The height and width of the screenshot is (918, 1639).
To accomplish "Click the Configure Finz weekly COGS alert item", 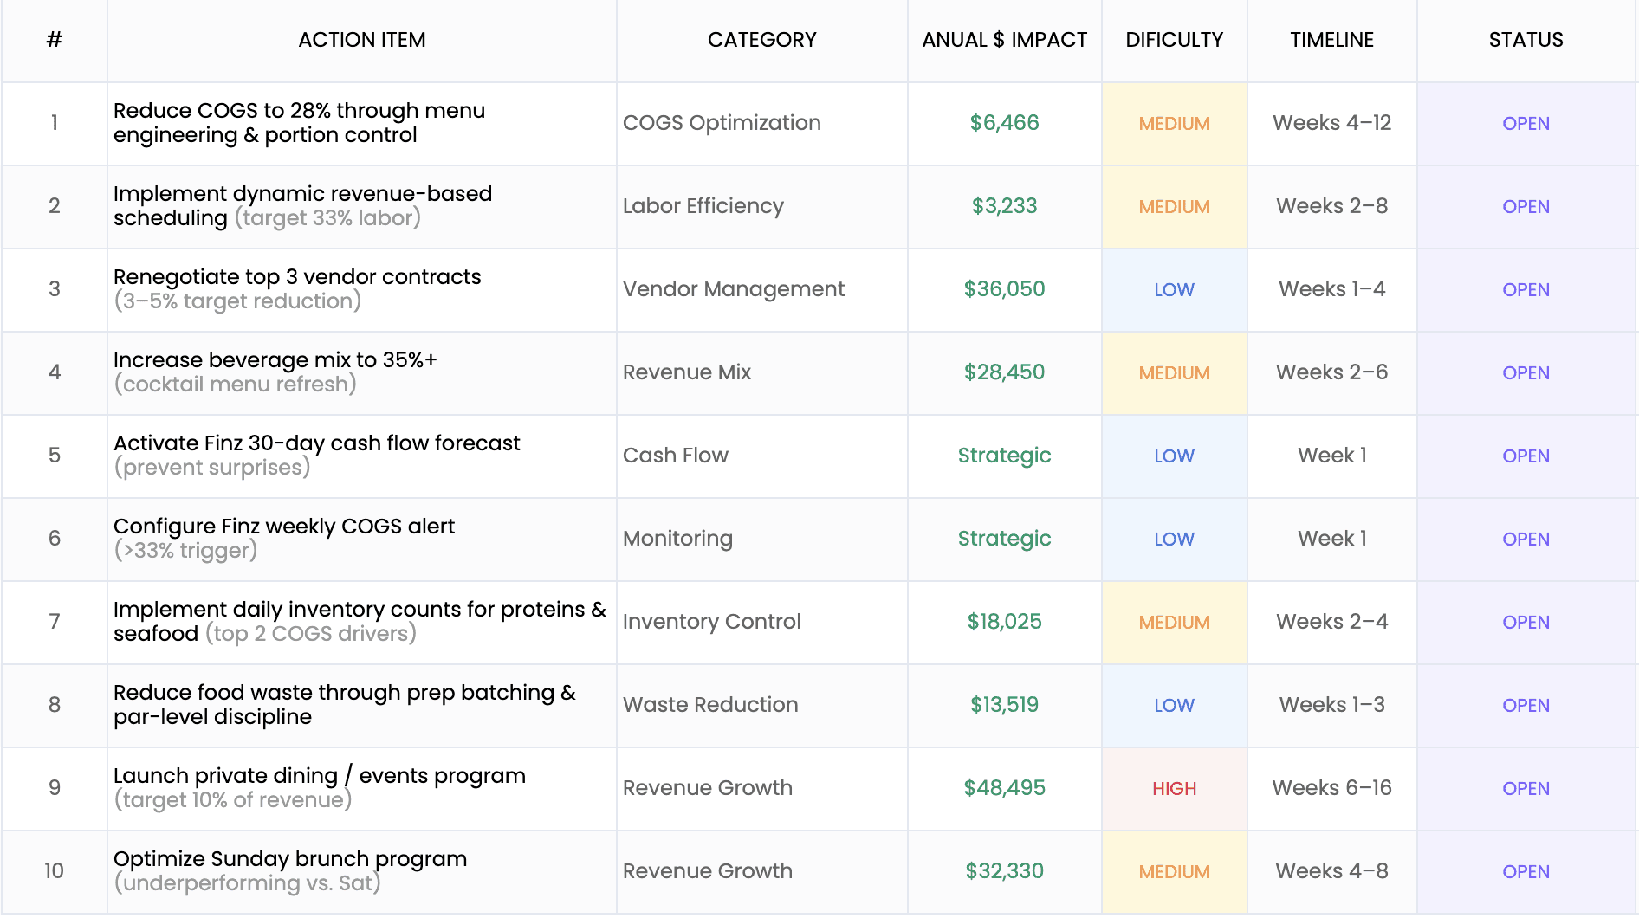I will coord(284,527).
